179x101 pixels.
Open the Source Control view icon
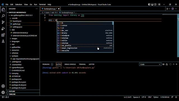tap(3, 22)
